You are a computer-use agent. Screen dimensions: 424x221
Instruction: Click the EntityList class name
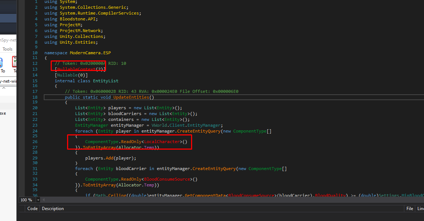pyautogui.click(x=106, y=81)
